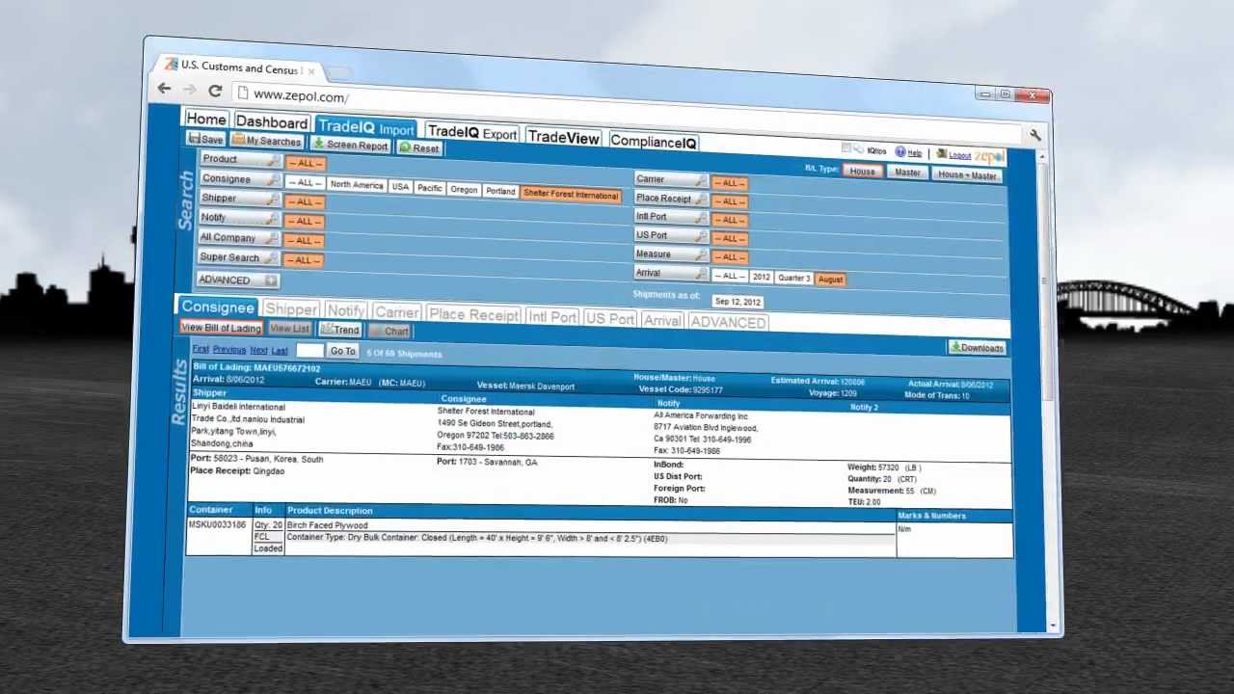Open the Place Receipt lookup magnifier icon
Image resolution: width=1234 pixels, height=694 pixels.
coord(701,200)
